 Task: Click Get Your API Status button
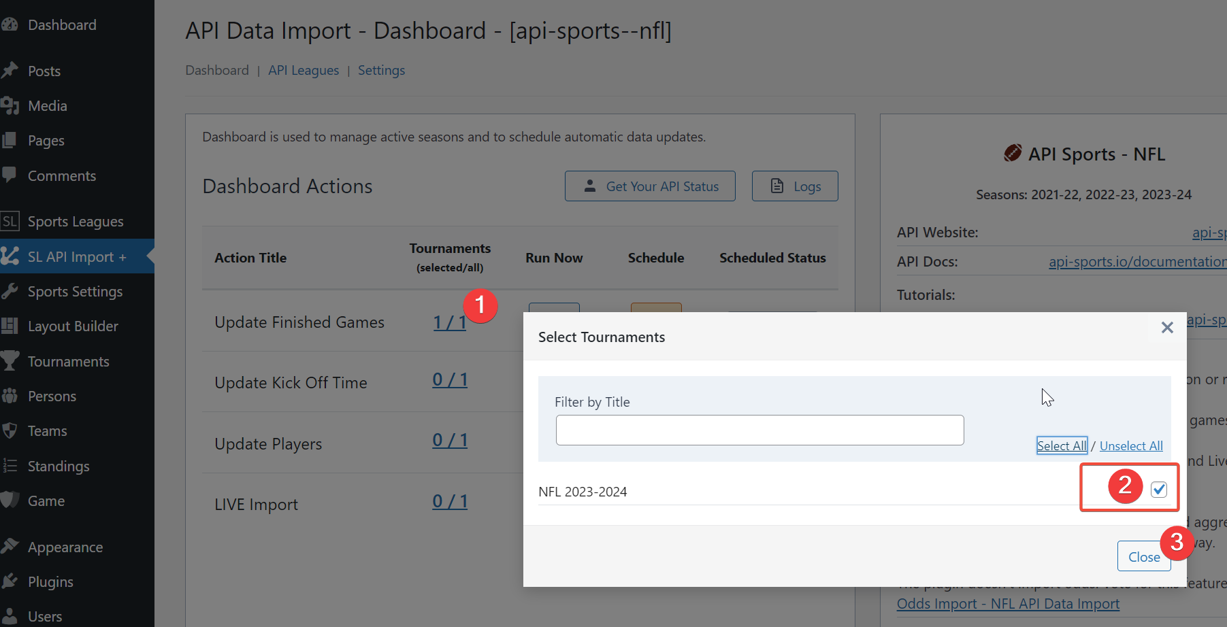click(650, 186)
